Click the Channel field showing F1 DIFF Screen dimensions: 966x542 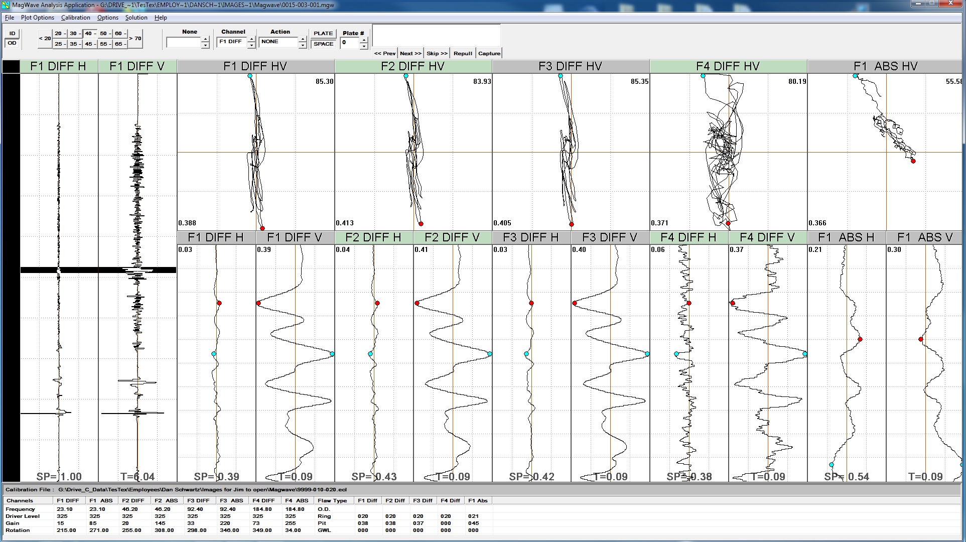click(232, 43)
